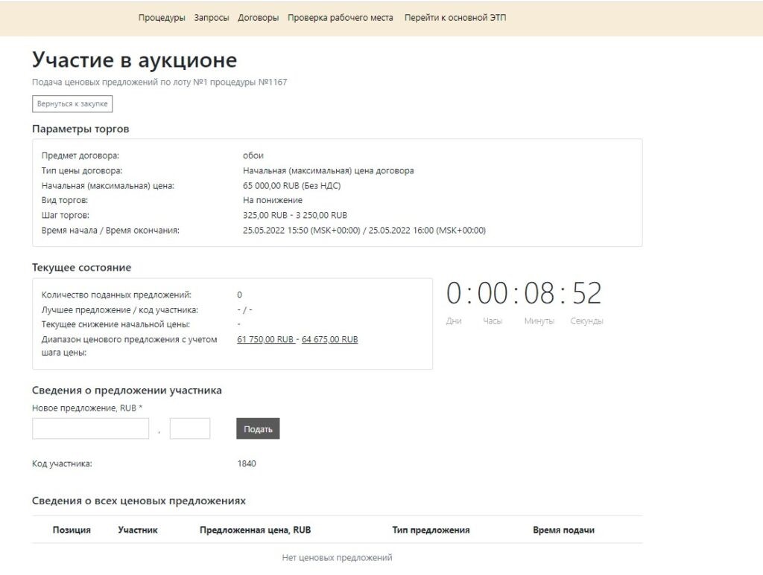Click the Позиция column header

tap(72, 530)
